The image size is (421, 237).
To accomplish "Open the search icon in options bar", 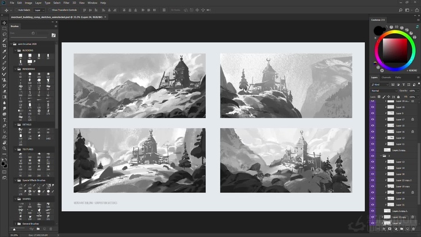I will click(x=400, y=10).
